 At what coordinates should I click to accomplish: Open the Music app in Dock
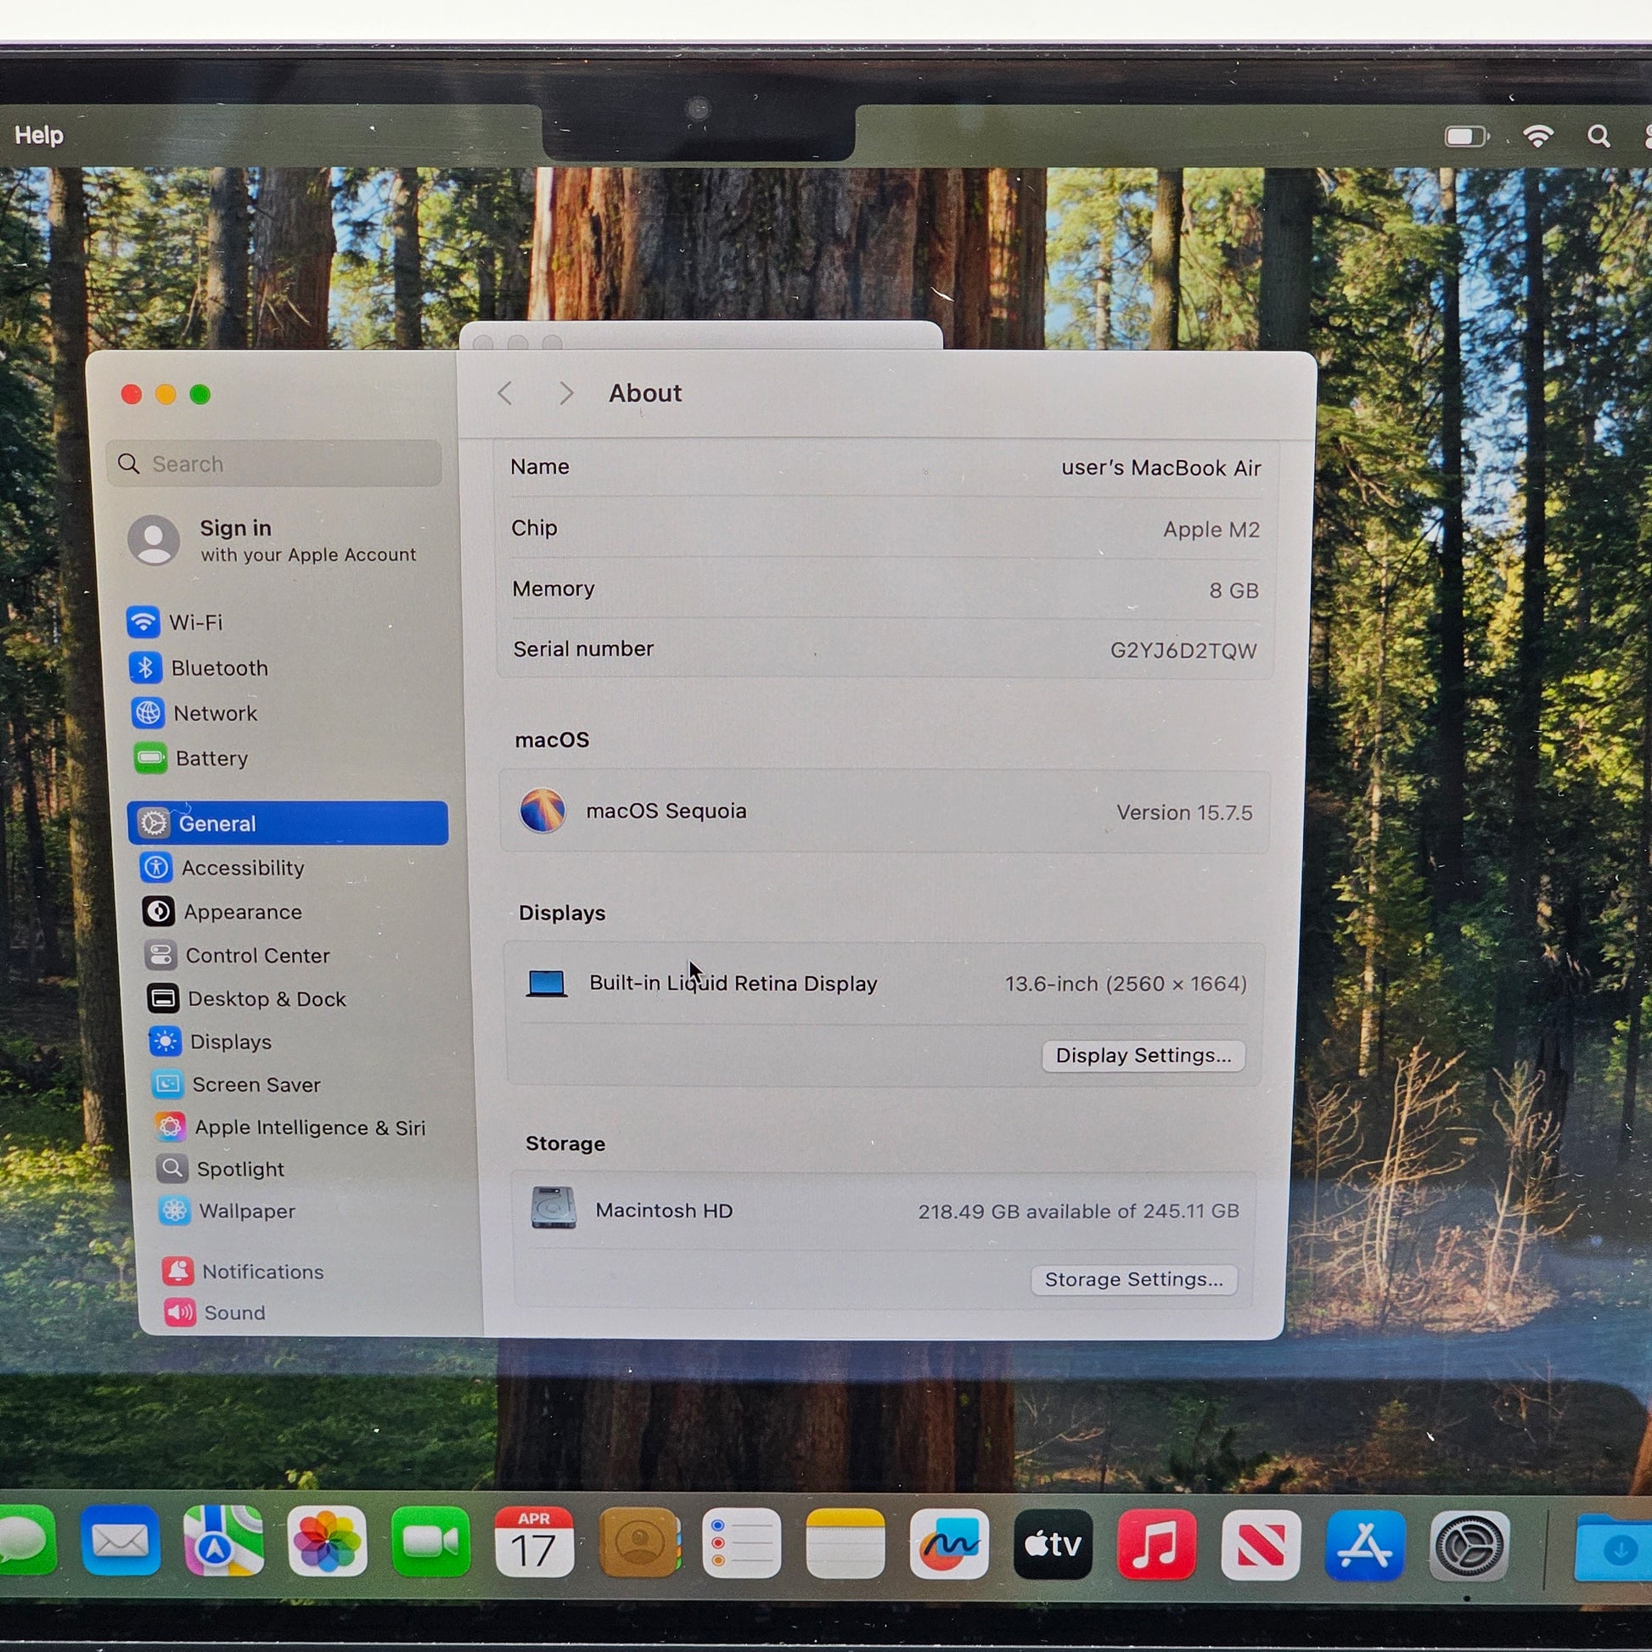(1156, 1544)
